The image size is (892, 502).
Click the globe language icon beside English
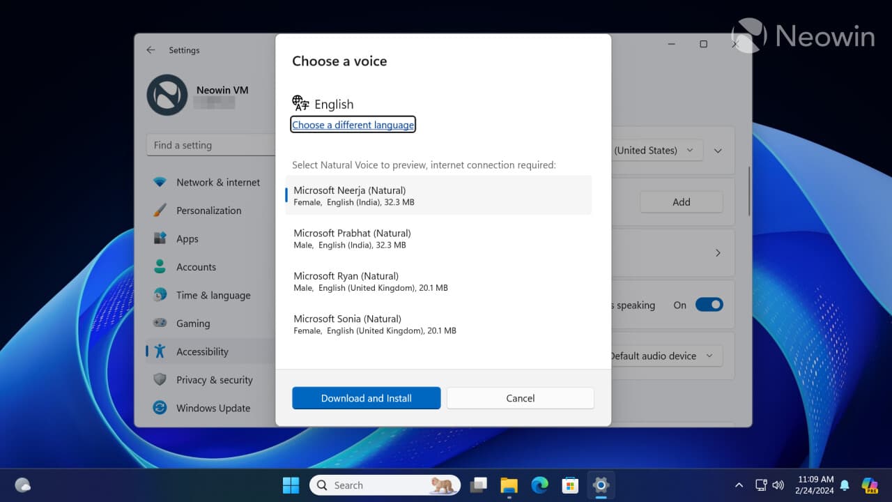300,102
